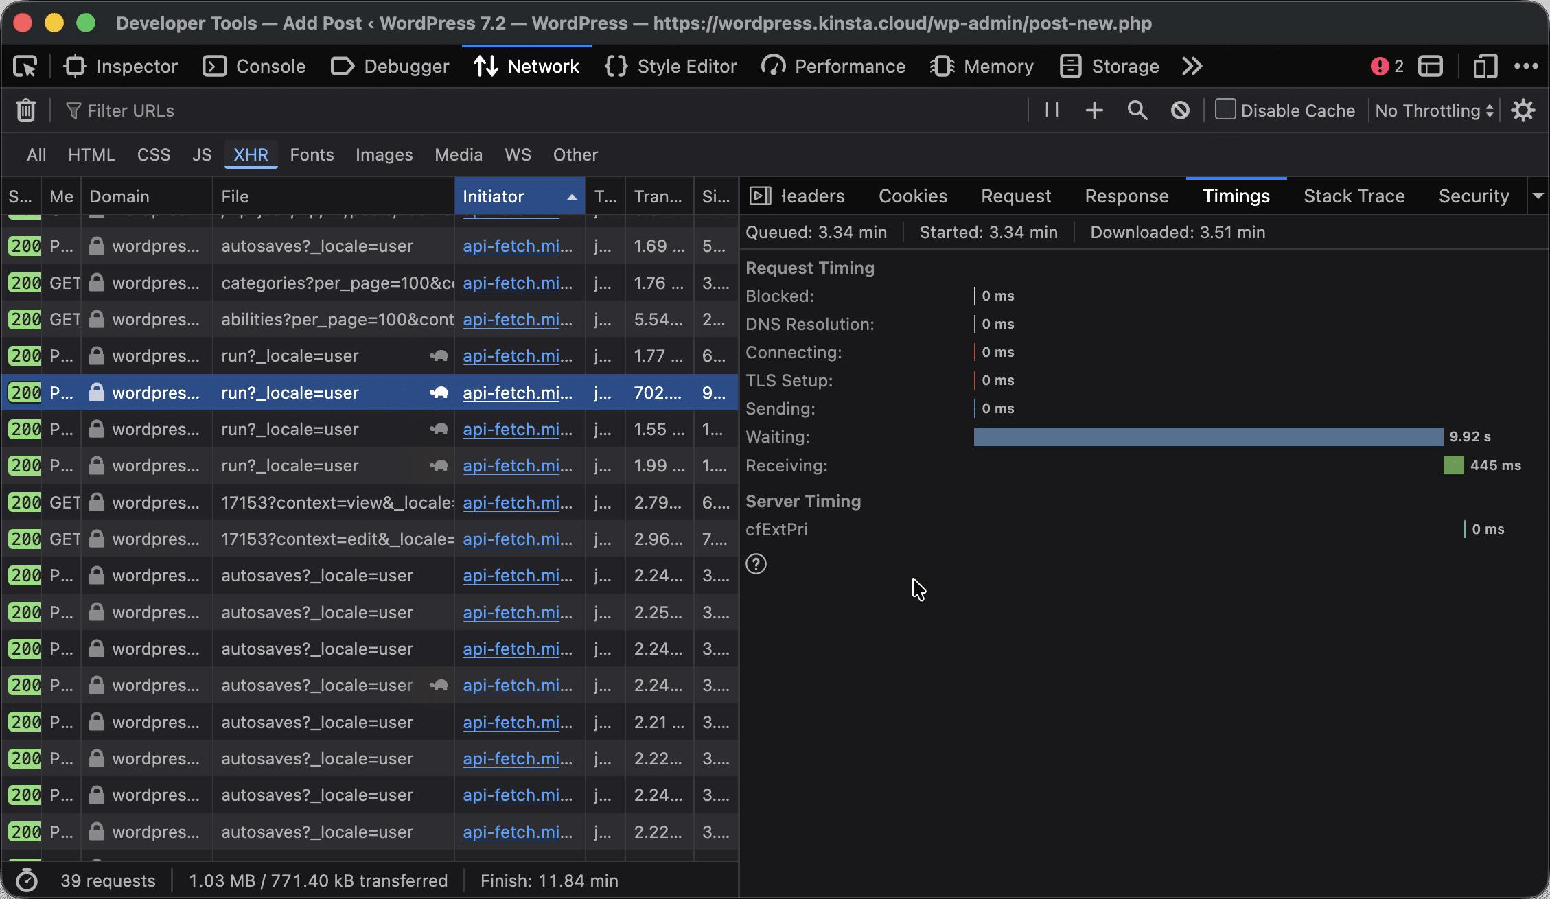Pause network recording
Screen dimensions: 1550x899
1052,110
